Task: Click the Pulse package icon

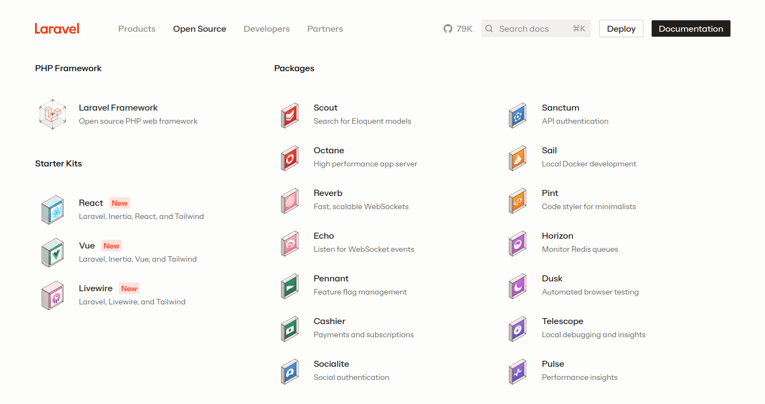Action: [x=517, y=371]
